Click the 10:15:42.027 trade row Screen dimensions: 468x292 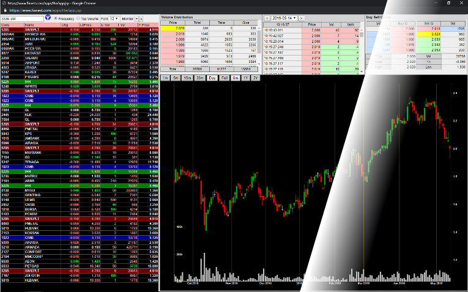[x=311, y=36]
